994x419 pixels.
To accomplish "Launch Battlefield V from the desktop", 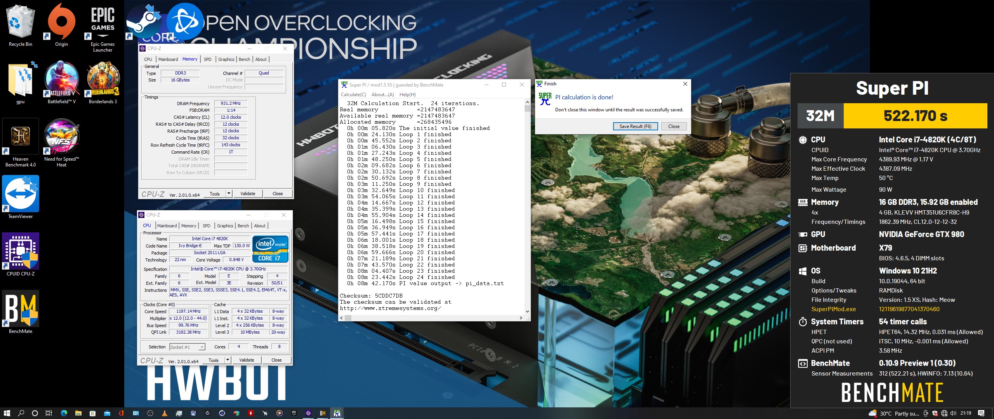I will coord(61,82).
